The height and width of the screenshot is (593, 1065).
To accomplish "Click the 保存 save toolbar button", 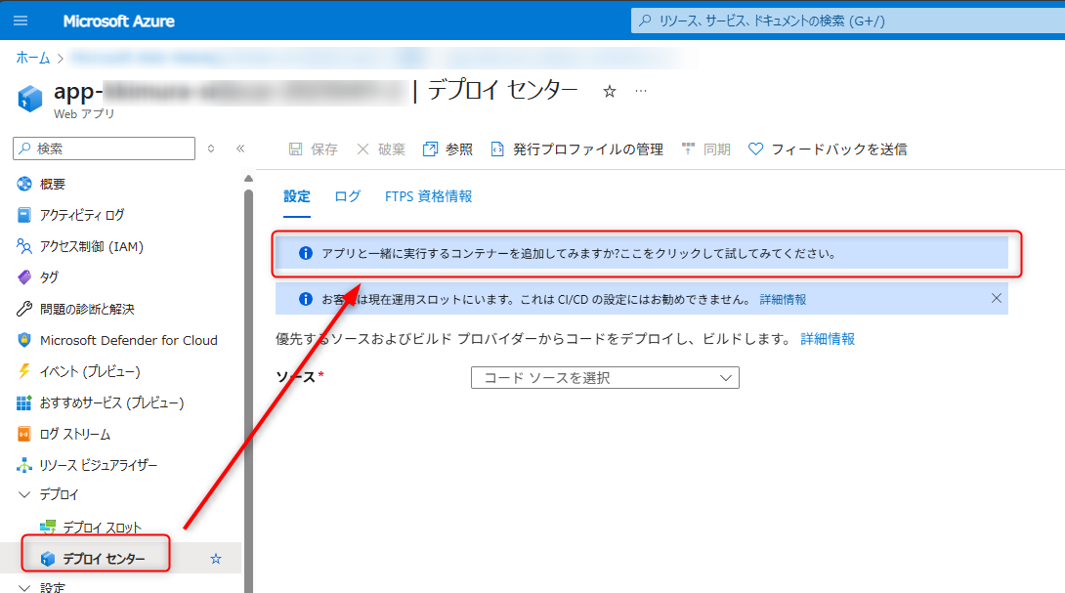I will coord(313,148).
